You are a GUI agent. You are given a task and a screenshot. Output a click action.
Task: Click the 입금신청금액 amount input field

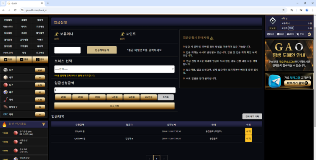(x=115, y=90)
